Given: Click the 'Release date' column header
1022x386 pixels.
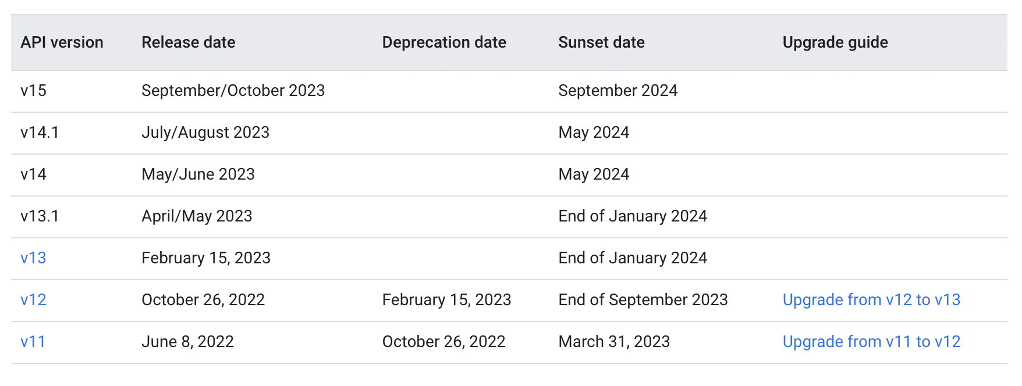Looking at the screenshot, I should (x=188, y=42).
